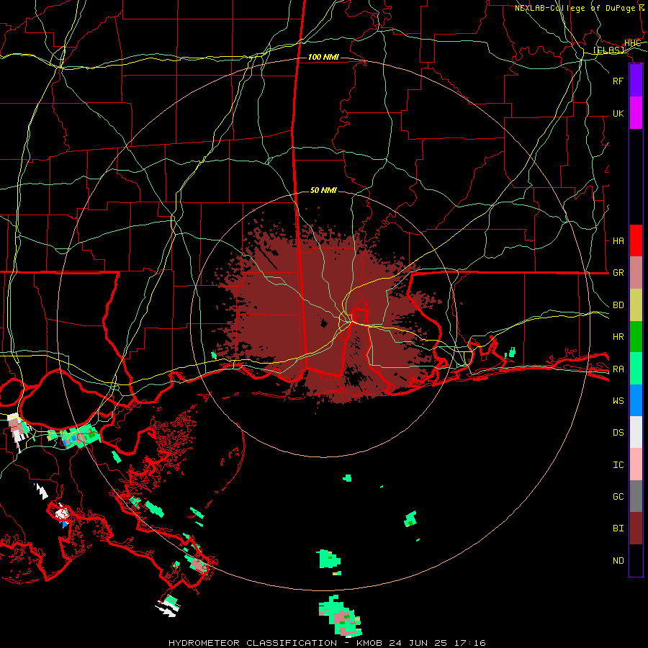Click the blue WS legend swatch

point(636,400)
